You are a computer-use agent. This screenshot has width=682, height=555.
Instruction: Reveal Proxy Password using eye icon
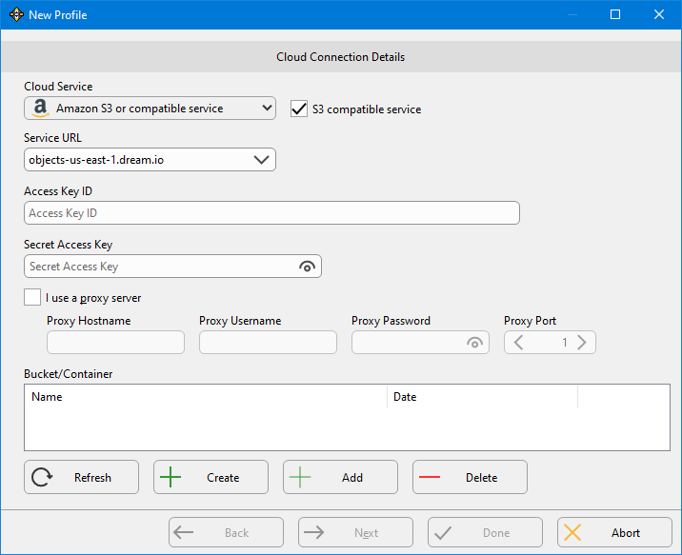tap(474, 343)
